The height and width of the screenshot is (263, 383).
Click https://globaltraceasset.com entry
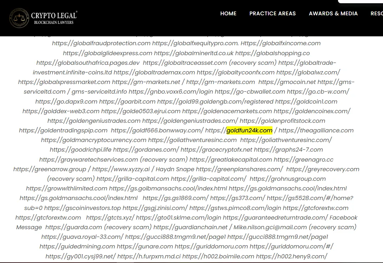(185, 63)
